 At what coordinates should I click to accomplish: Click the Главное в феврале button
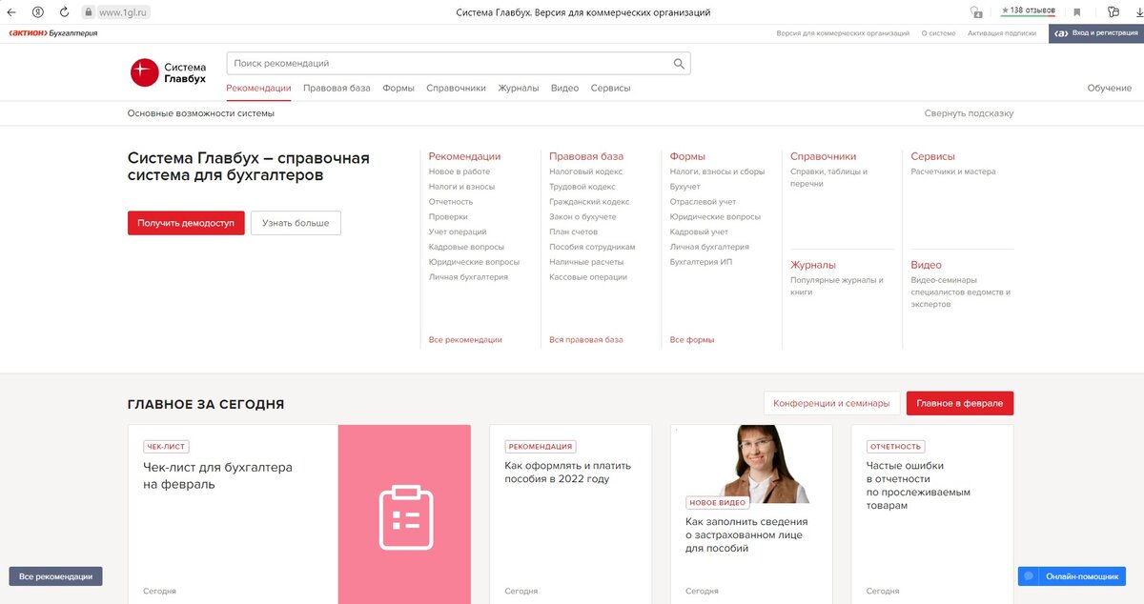pos(960,403)
